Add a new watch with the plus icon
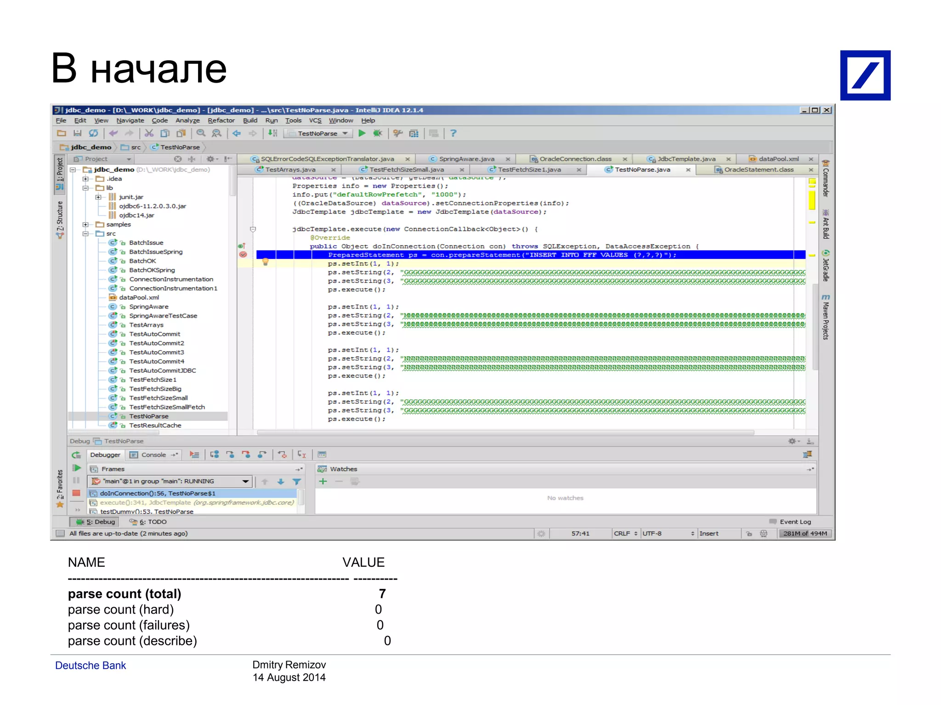 tap(323, 481)
